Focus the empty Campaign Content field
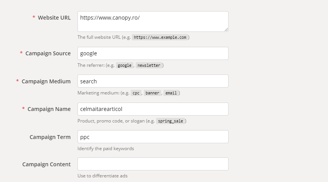The image size is (328, 182). 153,164
